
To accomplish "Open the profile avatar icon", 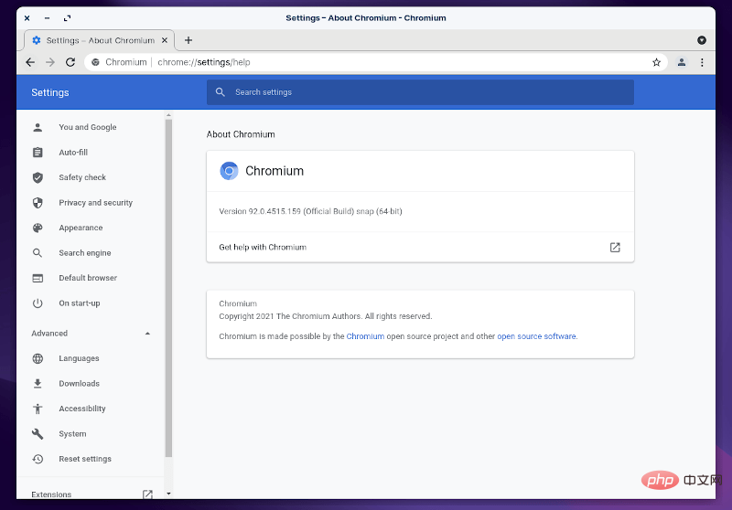I will click(x=682, y=62).
